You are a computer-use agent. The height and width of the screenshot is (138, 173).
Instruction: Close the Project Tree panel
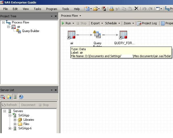click(x=56, y=16)
